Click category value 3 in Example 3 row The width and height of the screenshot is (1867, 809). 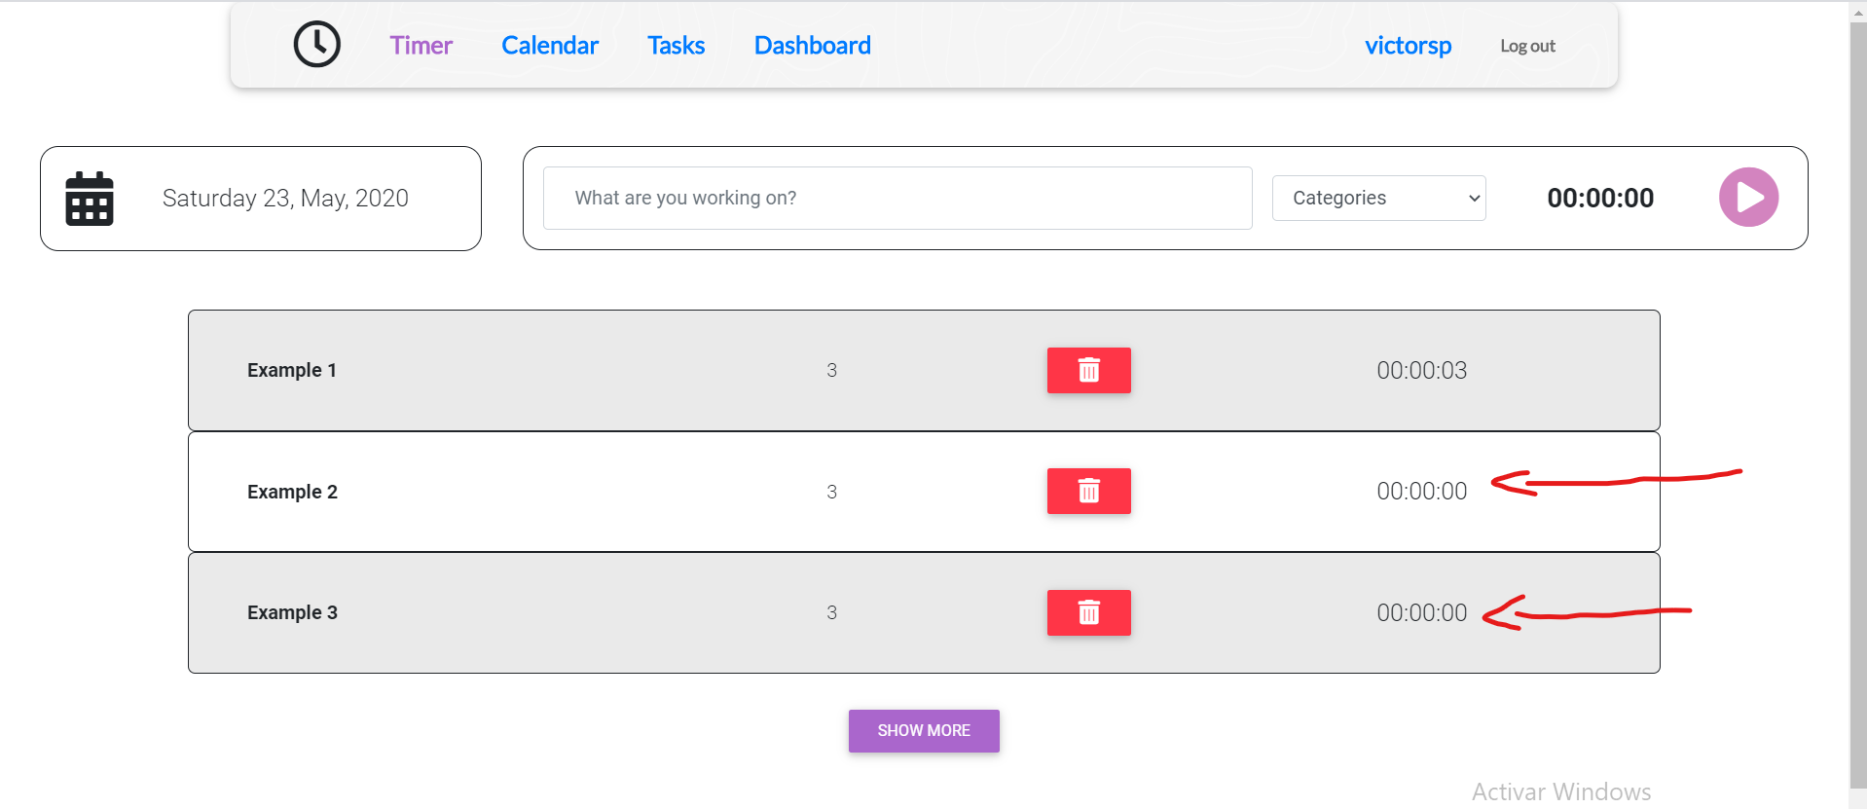(831, 612)
